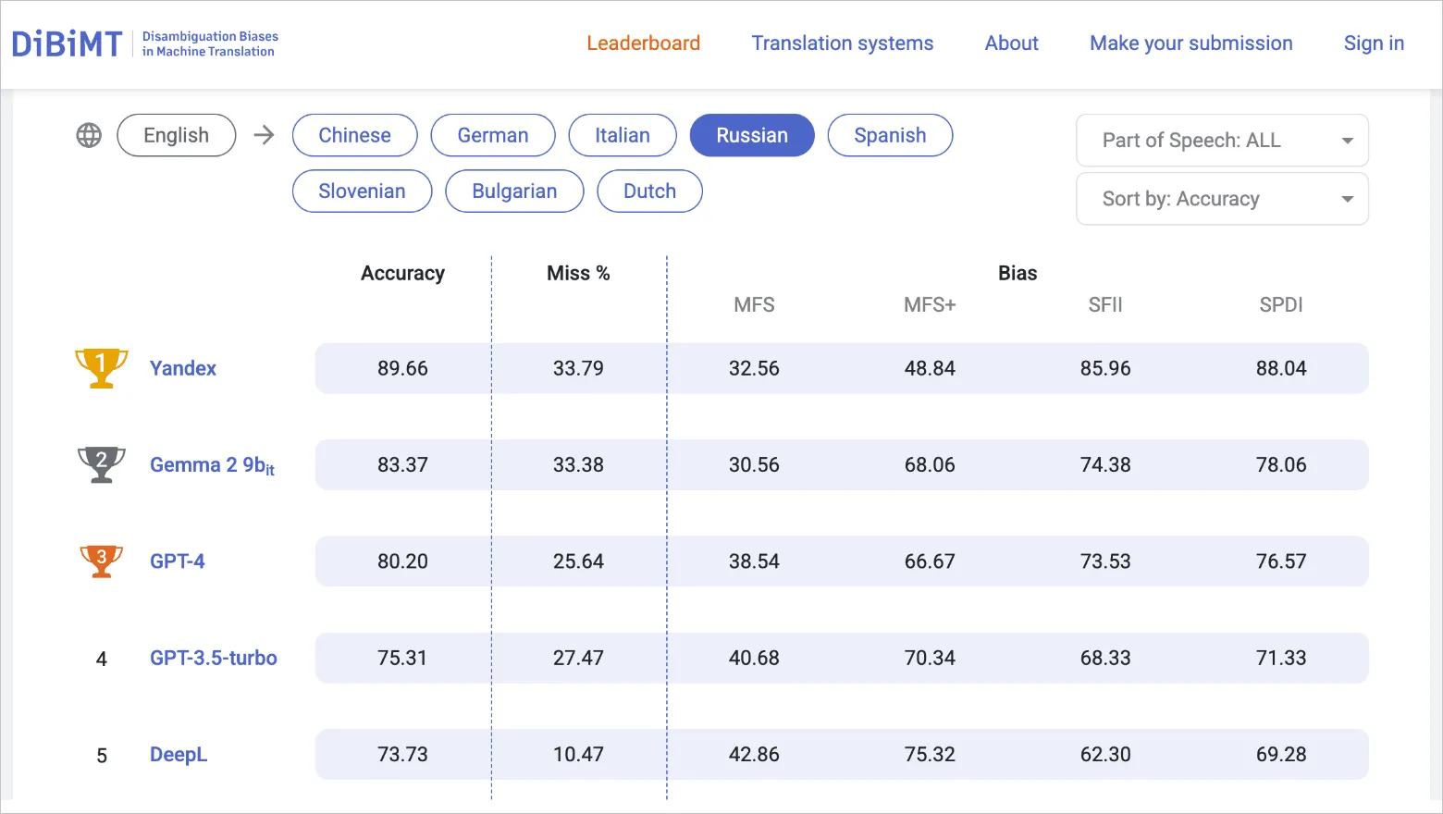Click Gemma MFS+ value 68.06

click(x=930, y=464)
